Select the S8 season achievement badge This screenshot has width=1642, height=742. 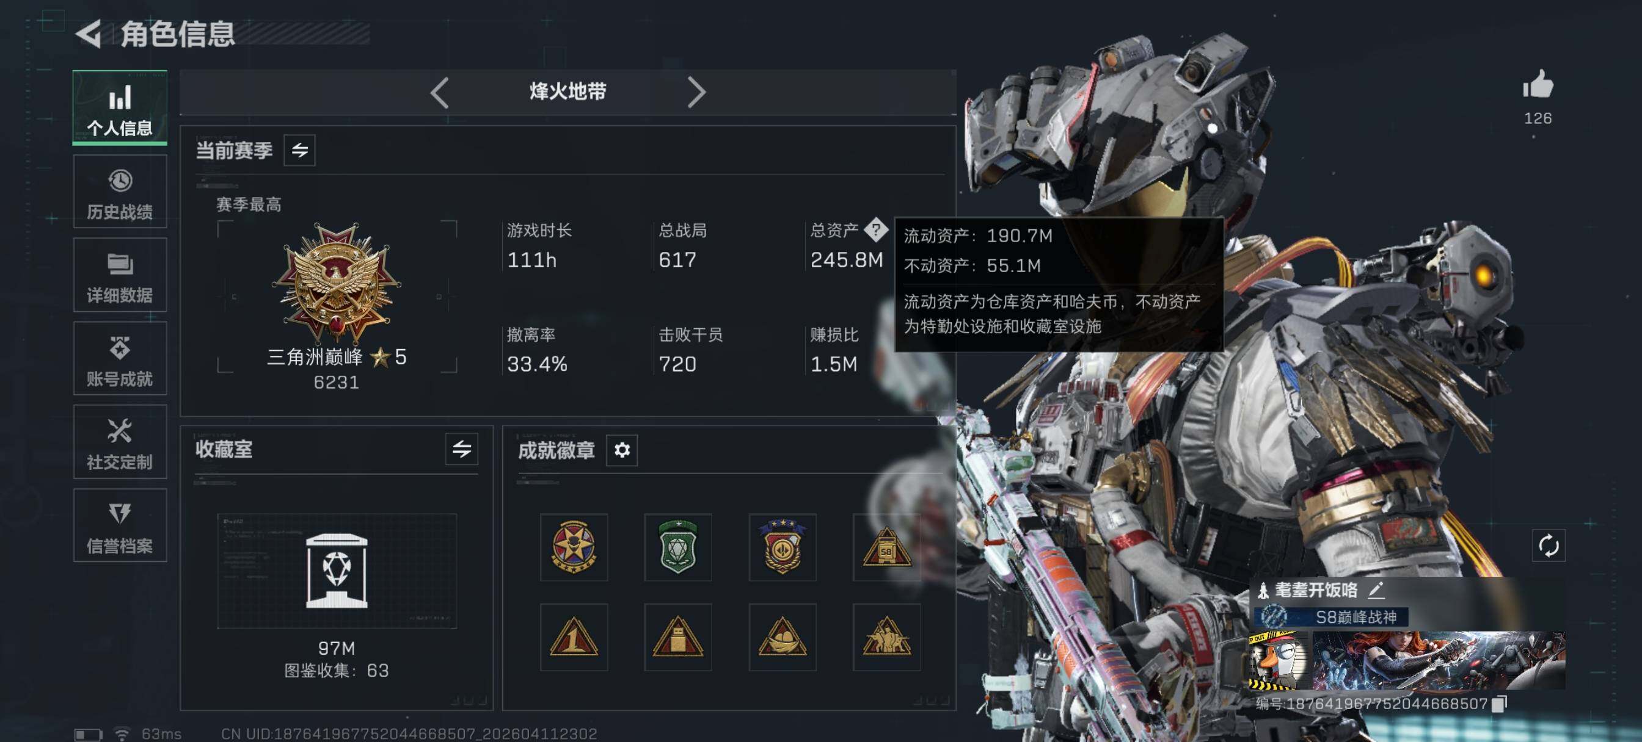886,547
